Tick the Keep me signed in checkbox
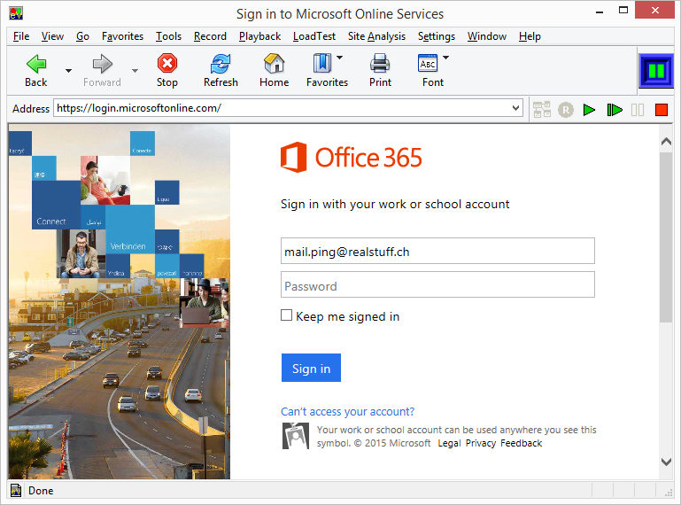This screenshot has height=505, width=681. pyautogui.click(x=286, y=315)
